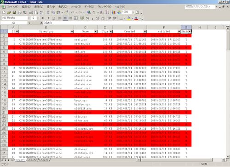Toggle Italic formatting

coord(48,18)
